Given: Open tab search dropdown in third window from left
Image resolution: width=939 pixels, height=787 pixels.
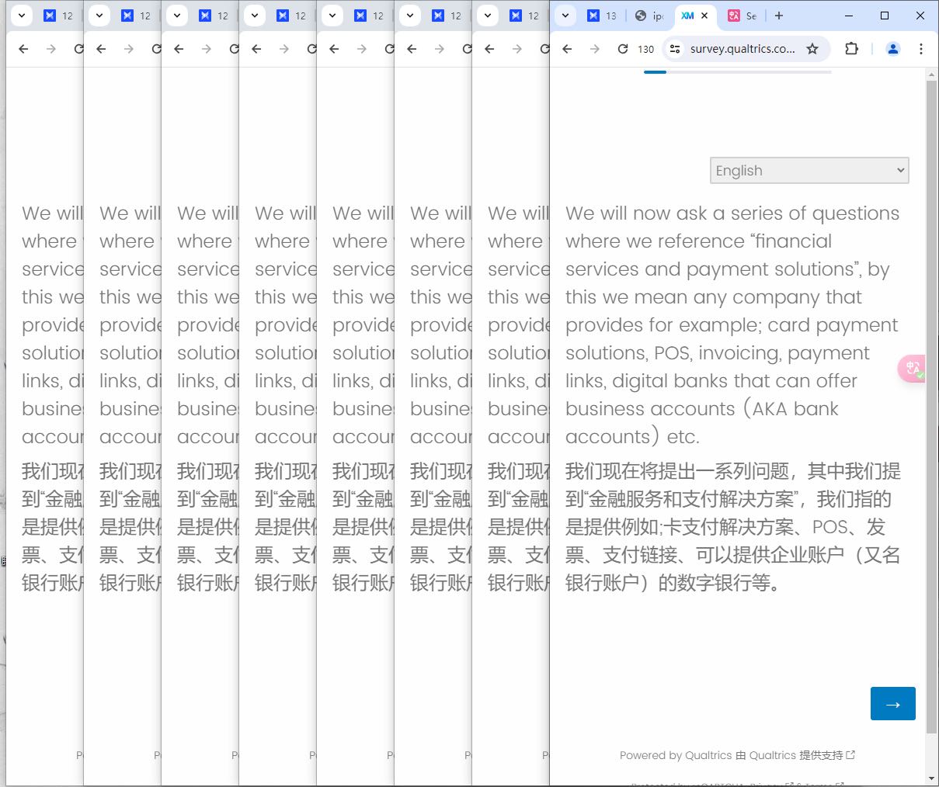Looking at the screenshot, I should click(x=177, y=16).
